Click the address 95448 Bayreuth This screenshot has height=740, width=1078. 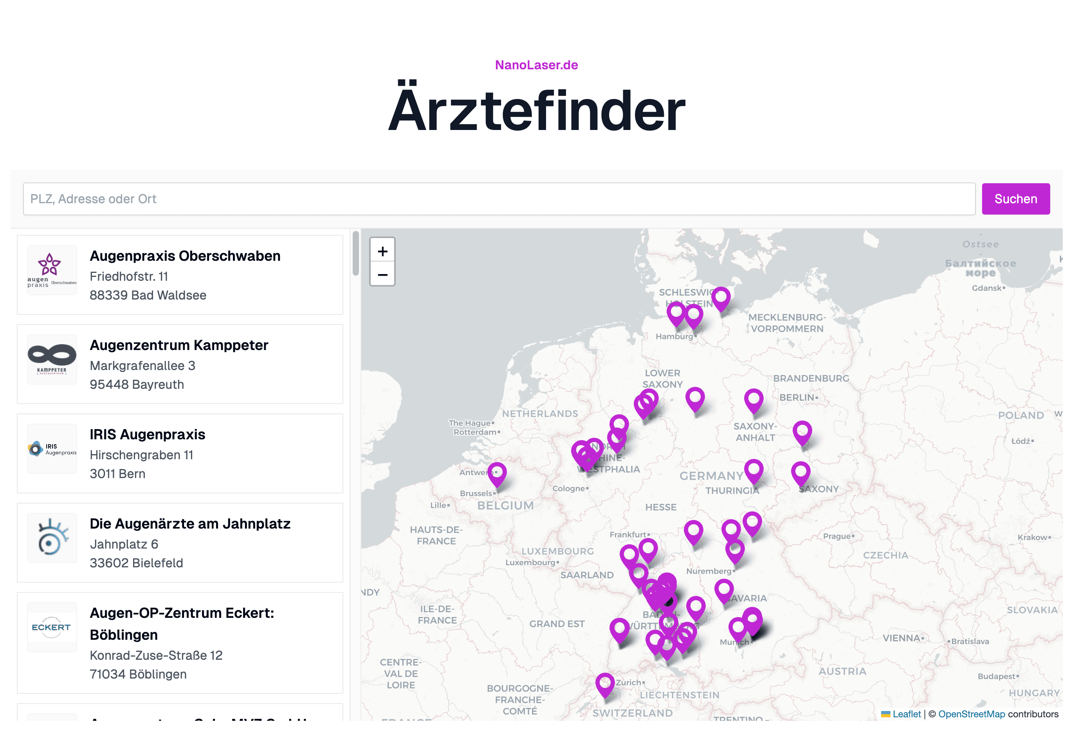tap(137, 384)
